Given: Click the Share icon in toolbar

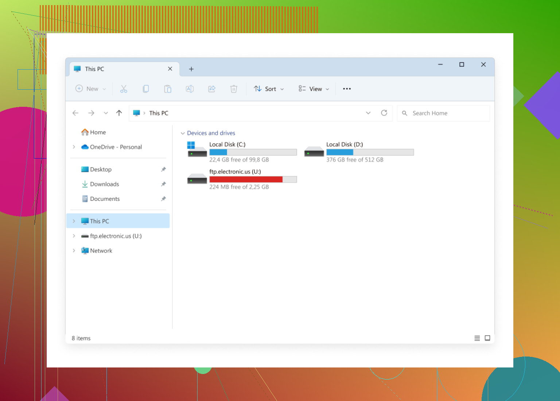Looking at the screenshot, I should point(212,89).
